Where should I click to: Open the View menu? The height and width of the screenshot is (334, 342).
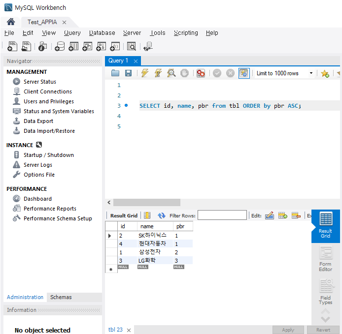click(49, 33)
